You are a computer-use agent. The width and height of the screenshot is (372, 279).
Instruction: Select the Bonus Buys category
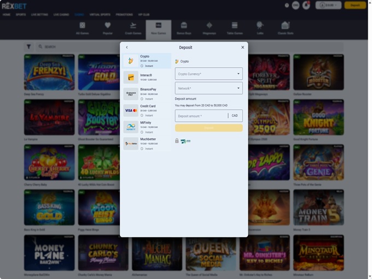coord(184,28)
